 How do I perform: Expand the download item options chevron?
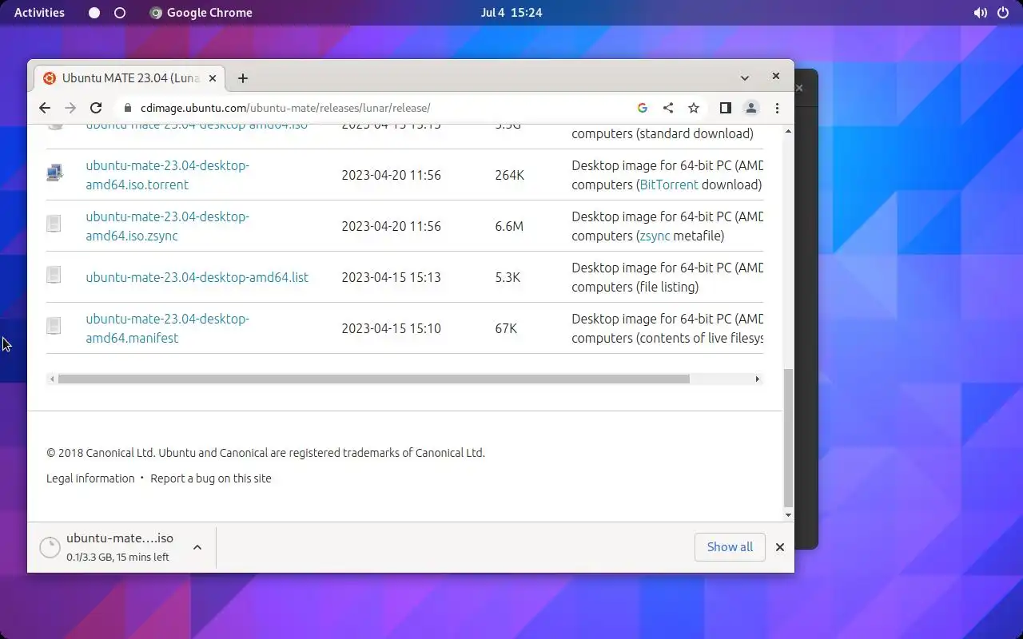tap(197, 547)
